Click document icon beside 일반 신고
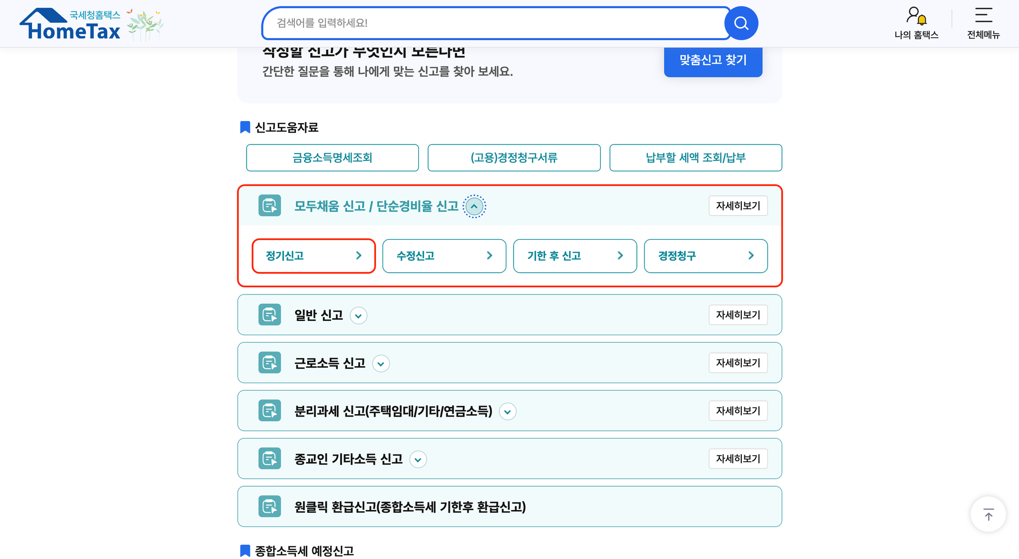This screenshot has height=559, width=1019. (270, 315)
